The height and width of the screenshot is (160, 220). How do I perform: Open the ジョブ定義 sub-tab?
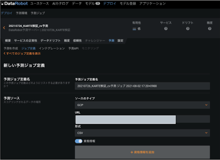[28, 48]
